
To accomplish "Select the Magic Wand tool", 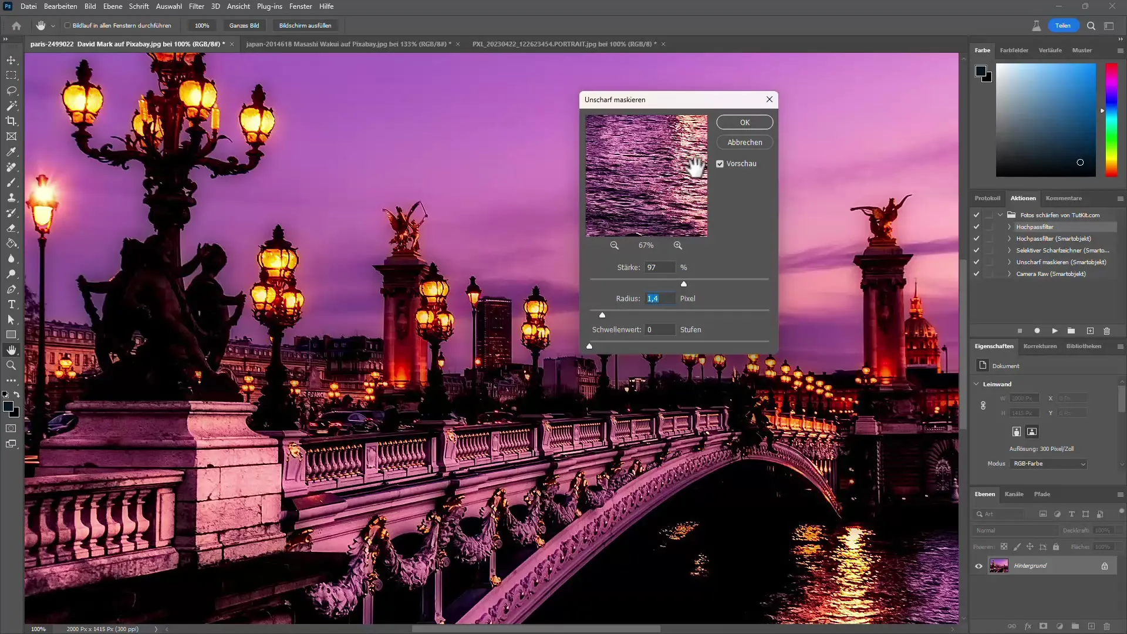I will point(11,106).
